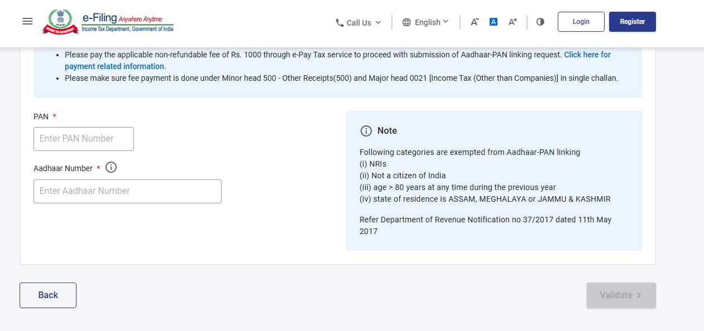Image resolution: width=704 pixels, height=331 pixels.
Task: Open 'Click here for payment related information' link
Action: pos(587,55)
